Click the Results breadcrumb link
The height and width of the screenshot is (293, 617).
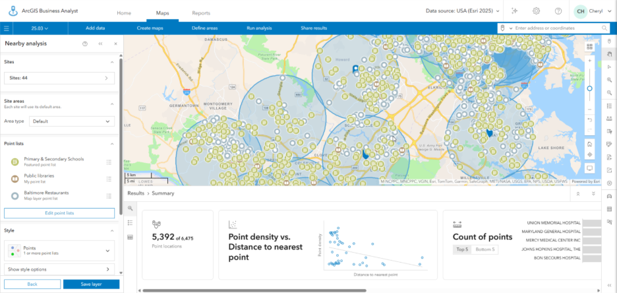click(135, 193)
